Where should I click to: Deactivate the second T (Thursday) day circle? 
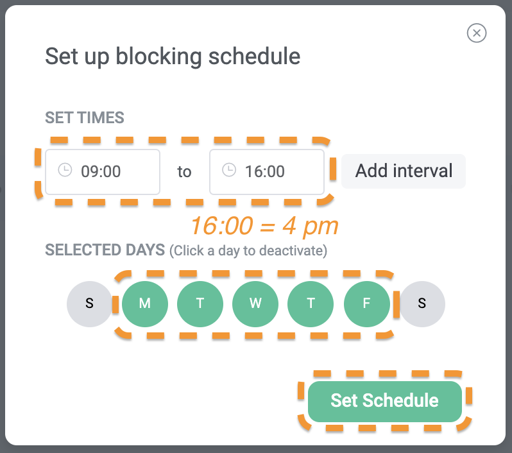pyautogui.click(x=311, y=303)
